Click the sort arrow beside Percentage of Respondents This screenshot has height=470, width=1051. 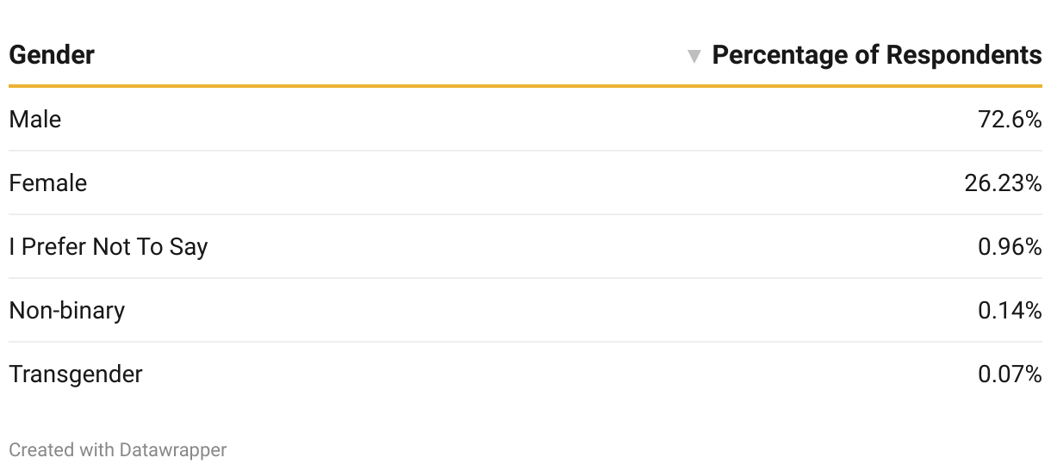pyautogui.click(x=693, y=57)
